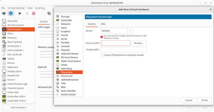
Task: Choose Smartcard hardware type
Action: click(69, 76)
